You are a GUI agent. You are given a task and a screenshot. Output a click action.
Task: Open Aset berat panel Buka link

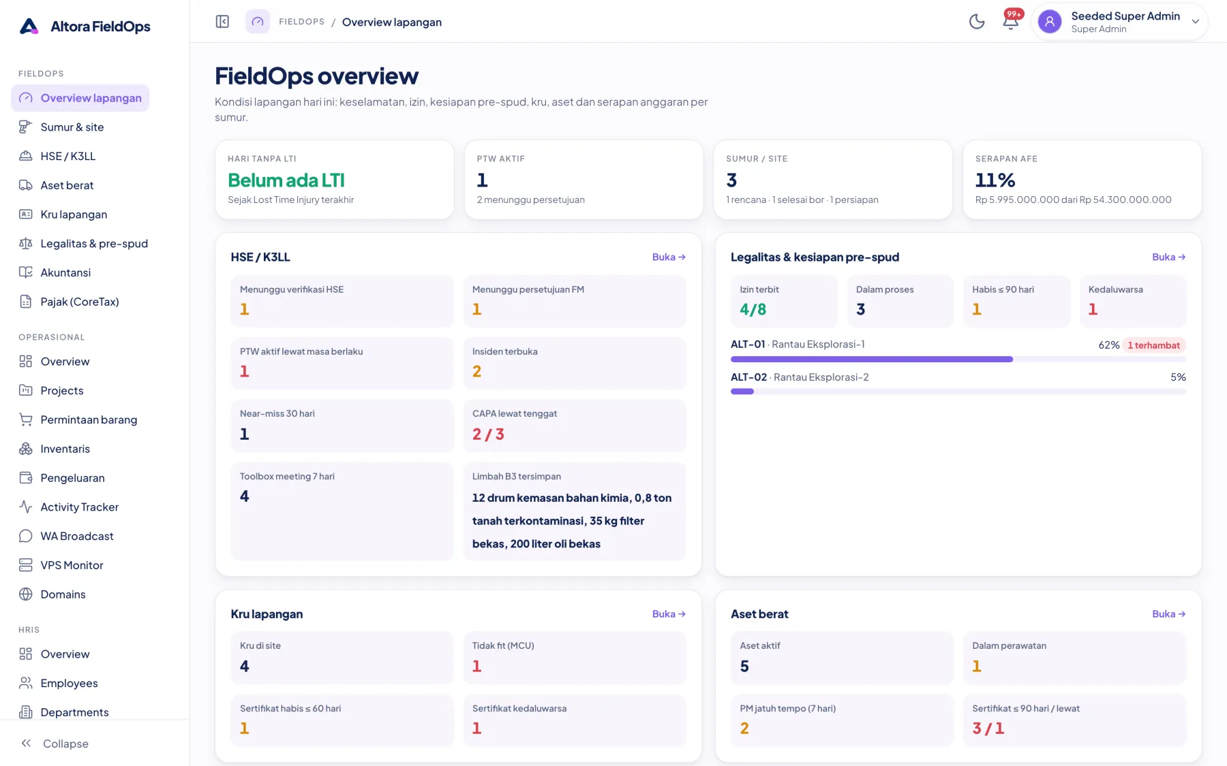(x=1169, y=614)
